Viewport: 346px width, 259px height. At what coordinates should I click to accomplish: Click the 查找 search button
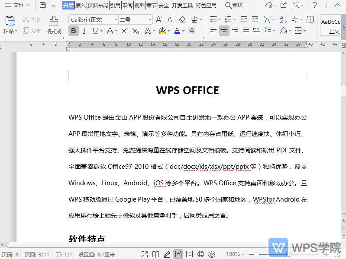[234, 5]
